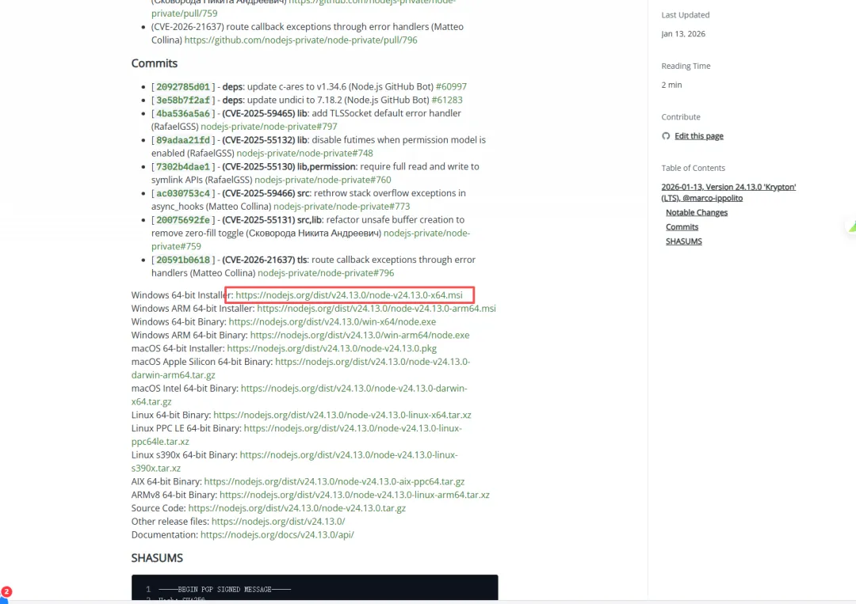Open the commit hash 4ba536a5a6 link
The width and height of the screenshot is (856, 604).
tap(183, 113)
